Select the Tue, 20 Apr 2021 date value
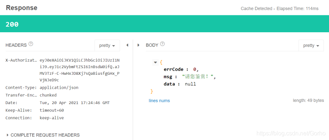 tap(75, 103)
